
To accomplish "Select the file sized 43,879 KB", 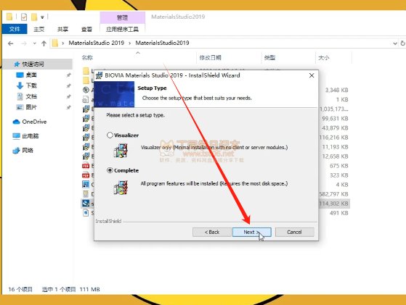I will [x=335, y=128].
